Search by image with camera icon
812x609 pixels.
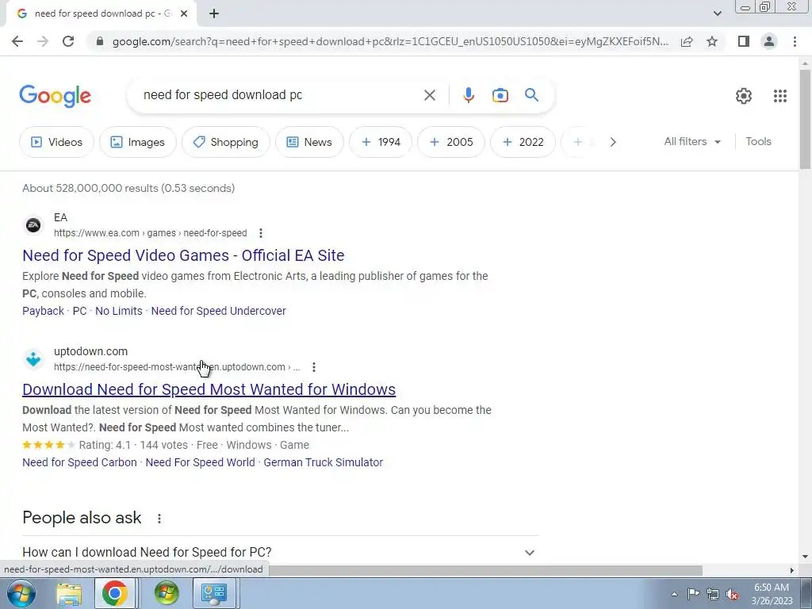(500, 95)
